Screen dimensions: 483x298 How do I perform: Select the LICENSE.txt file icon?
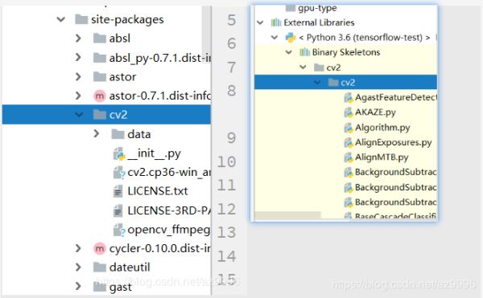(118, 191)
